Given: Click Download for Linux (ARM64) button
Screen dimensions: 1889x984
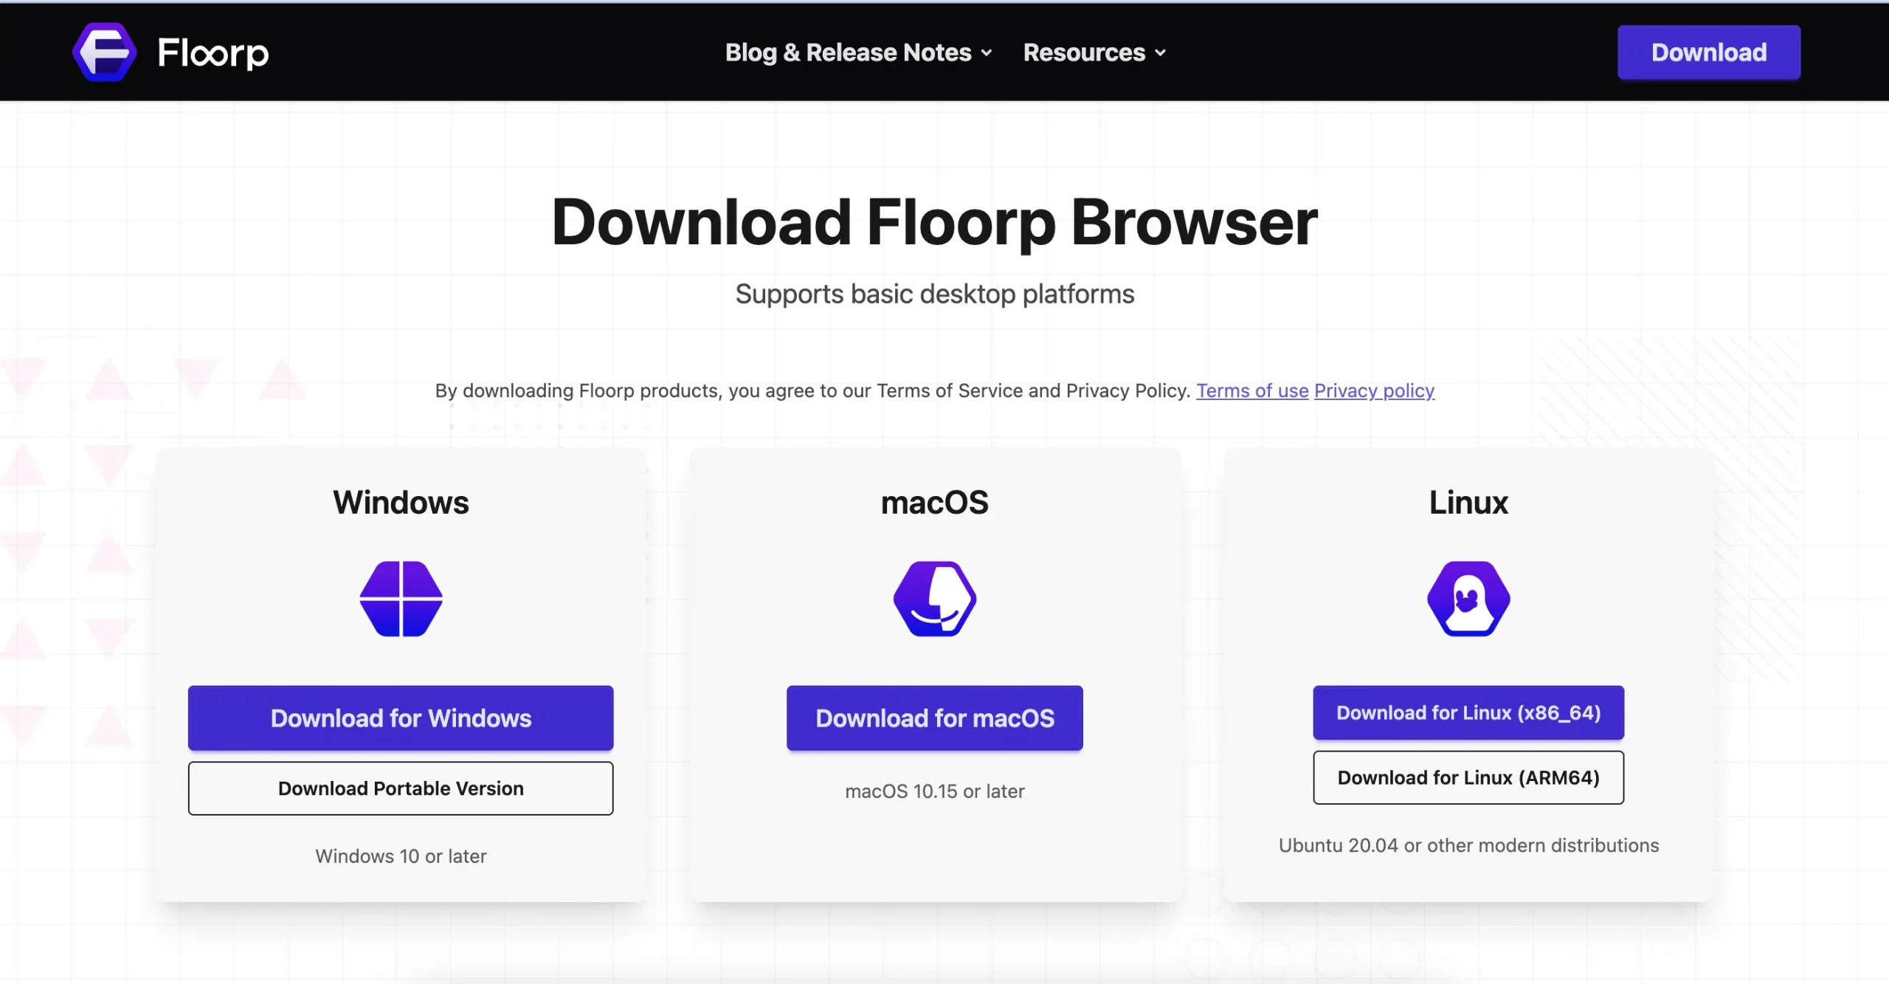Looking at the screenshot, I should point(1468,777).
